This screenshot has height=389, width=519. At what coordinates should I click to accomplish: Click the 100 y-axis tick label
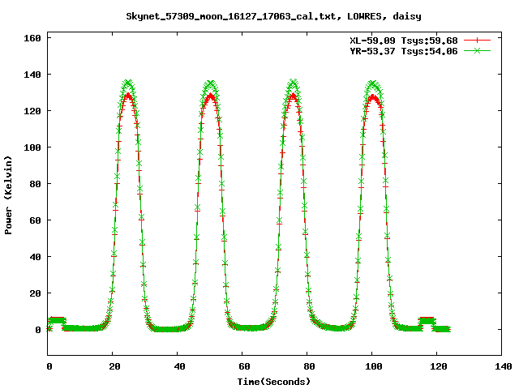[32, 147]
